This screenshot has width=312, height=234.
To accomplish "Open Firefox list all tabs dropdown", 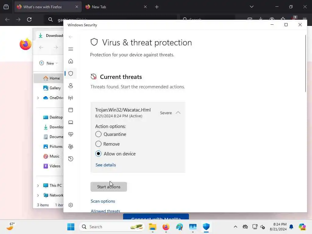I will tap(251, 7).
